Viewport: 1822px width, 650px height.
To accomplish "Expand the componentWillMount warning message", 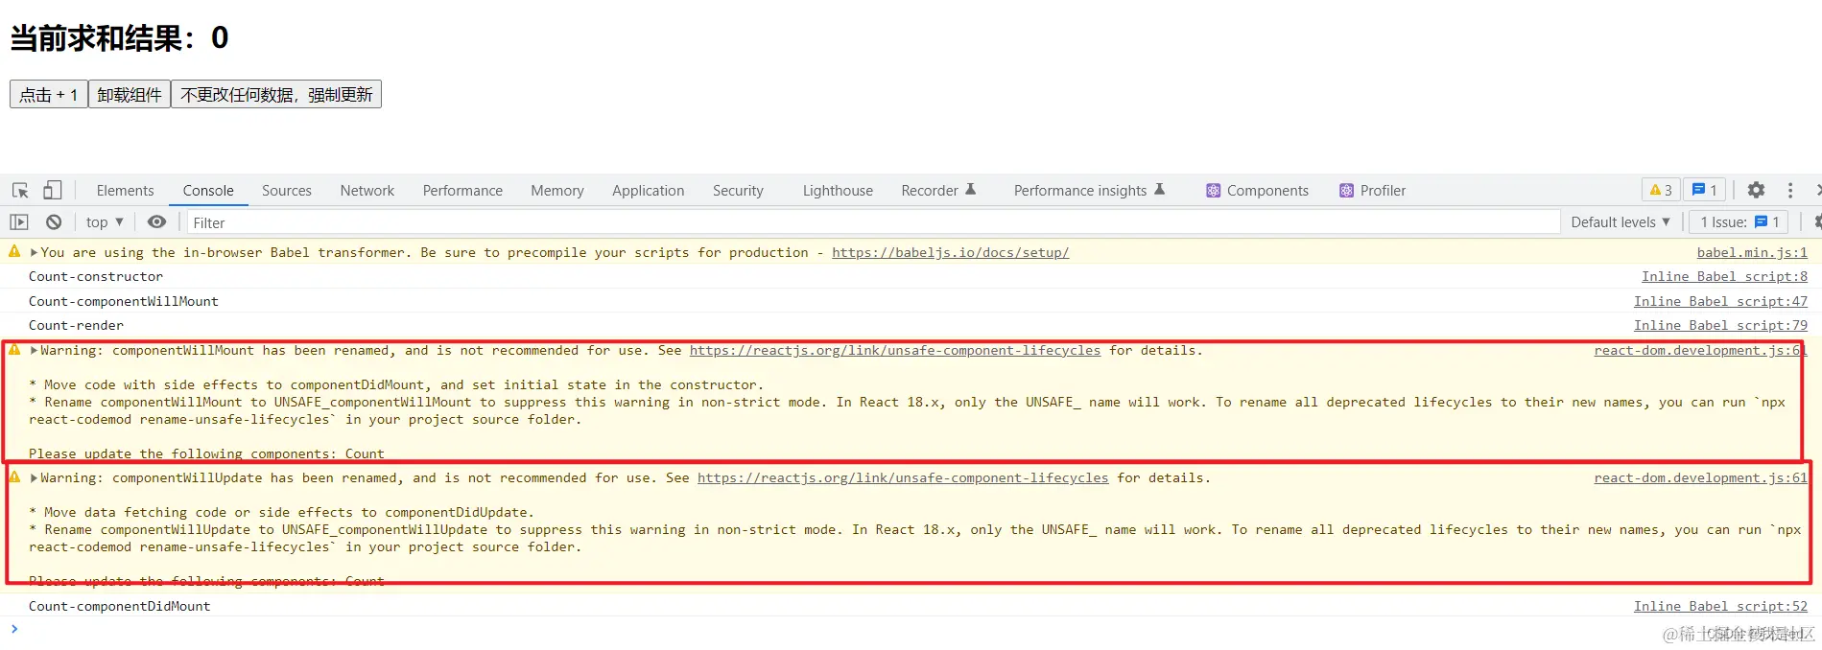I will pos(34,350).
